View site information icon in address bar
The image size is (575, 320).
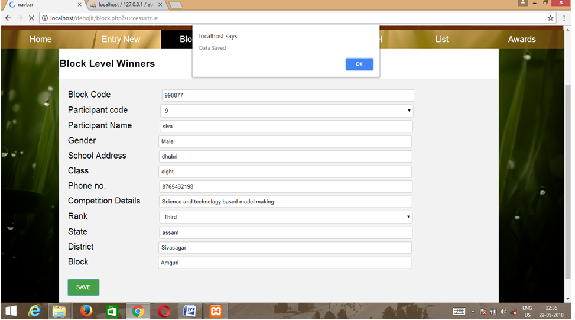click(45, 18)
